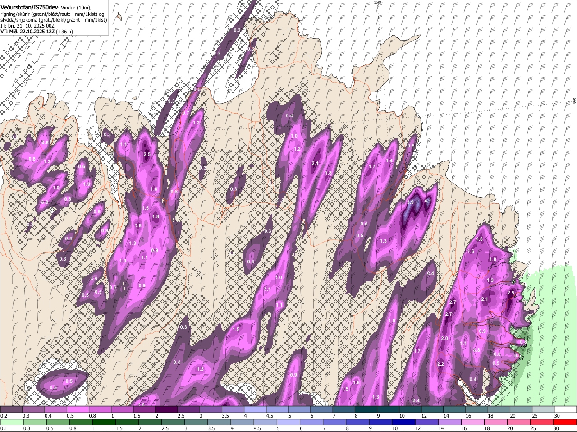The image size is (577, 432).
Task: Click the rain legend swatch between 6 and 7
Action: 312,422
